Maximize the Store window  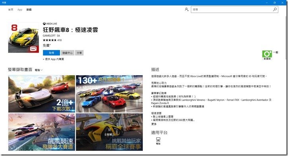click(274, 2)
